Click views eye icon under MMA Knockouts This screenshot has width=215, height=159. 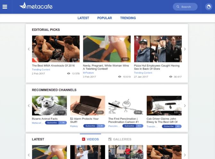[x=69, y=74]
